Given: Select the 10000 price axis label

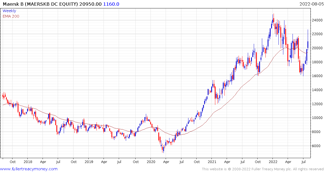Looking at the screenshot, I should tap(317, 118).
